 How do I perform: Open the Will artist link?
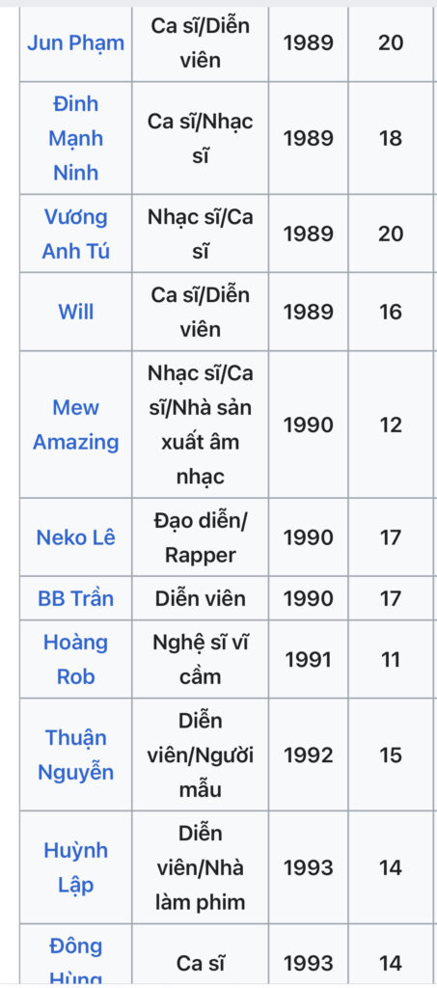pos(75,312)
